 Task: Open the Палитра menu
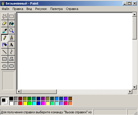[57, 9]
